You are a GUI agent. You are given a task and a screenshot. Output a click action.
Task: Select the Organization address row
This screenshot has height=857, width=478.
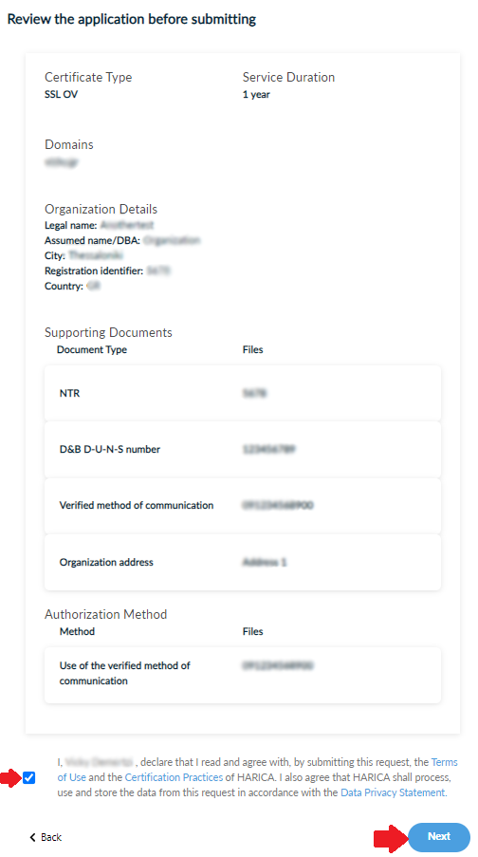point(243,562)
